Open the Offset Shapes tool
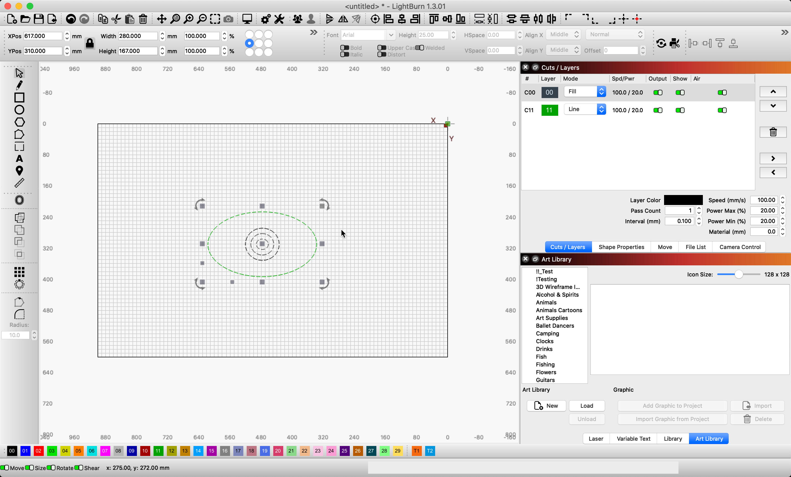 (x=19, y=200)
